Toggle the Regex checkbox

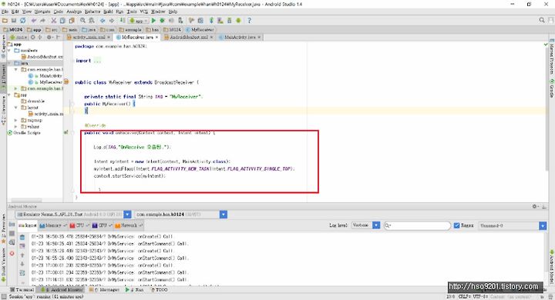click(456, 225)
